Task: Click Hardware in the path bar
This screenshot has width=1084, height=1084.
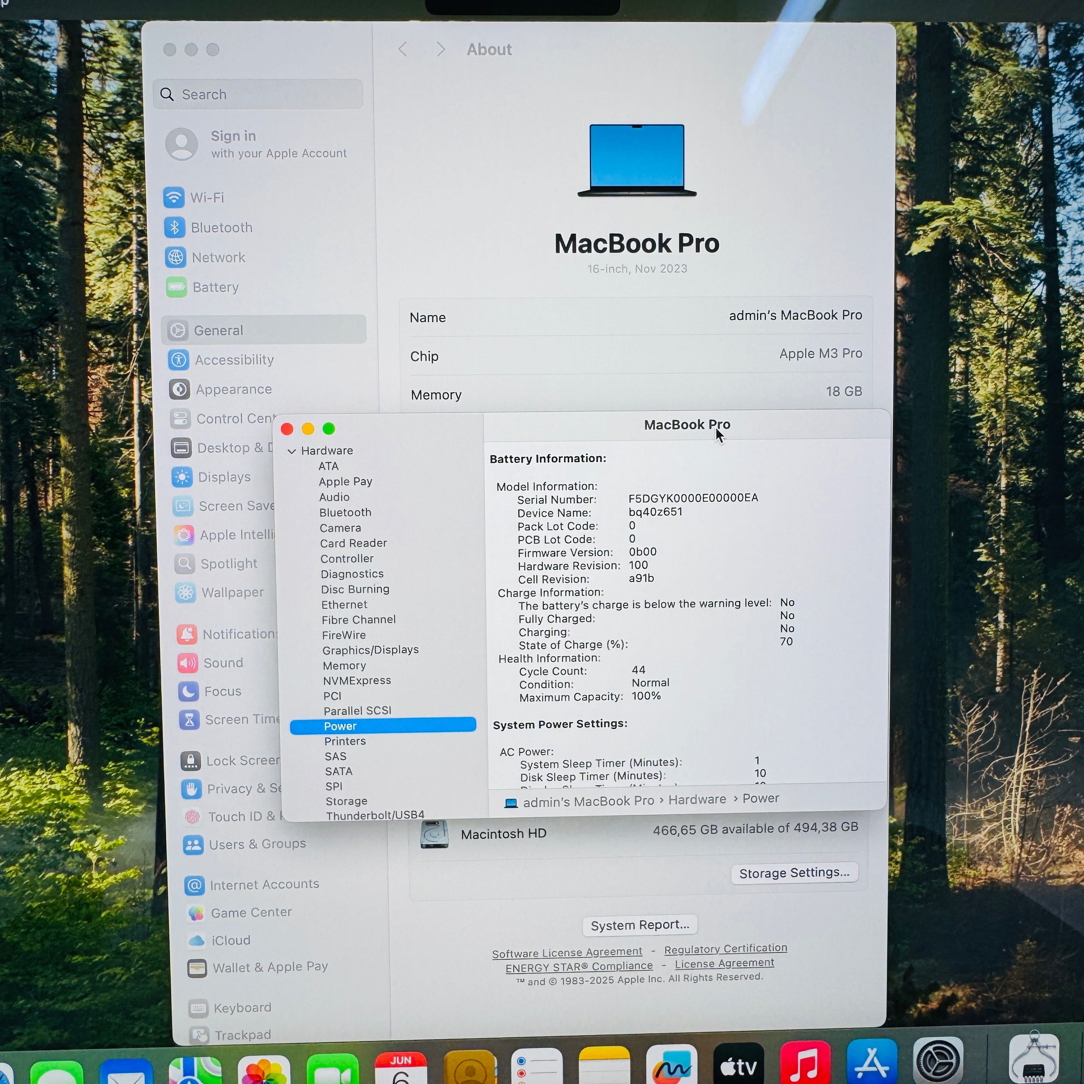Action: pos(697,799)
